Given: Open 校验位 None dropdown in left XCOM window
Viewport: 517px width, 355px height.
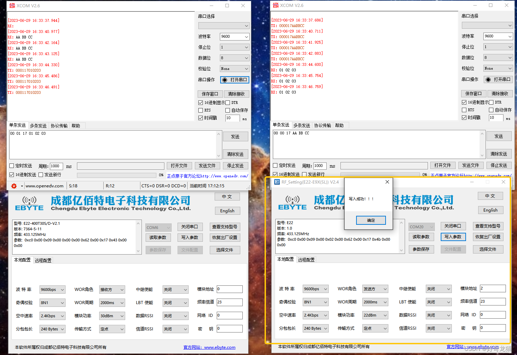Looking at the screenshot, I should point(234,69).
